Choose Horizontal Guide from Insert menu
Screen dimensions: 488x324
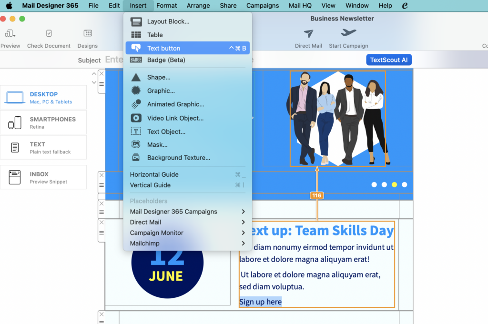[188, 174]
